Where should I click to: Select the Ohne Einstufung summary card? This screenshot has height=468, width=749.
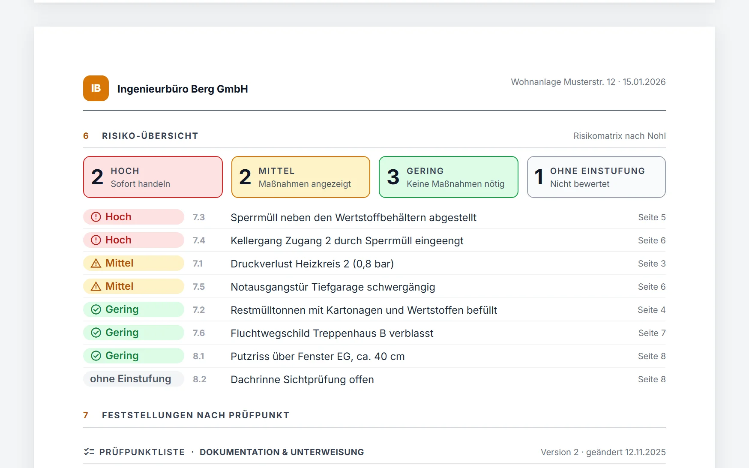pos(596,177)
